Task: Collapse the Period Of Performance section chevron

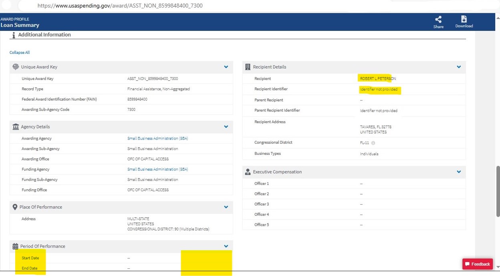Action: click(226, 246)
